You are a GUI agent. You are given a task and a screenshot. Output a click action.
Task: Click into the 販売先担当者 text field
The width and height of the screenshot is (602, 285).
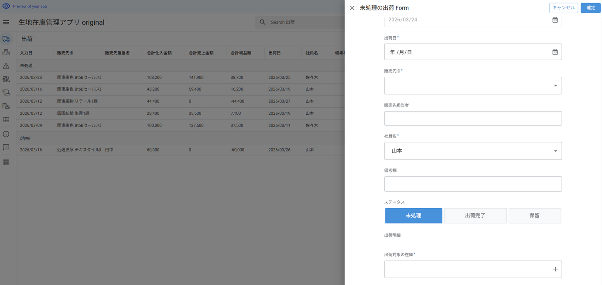pos(473,118)
